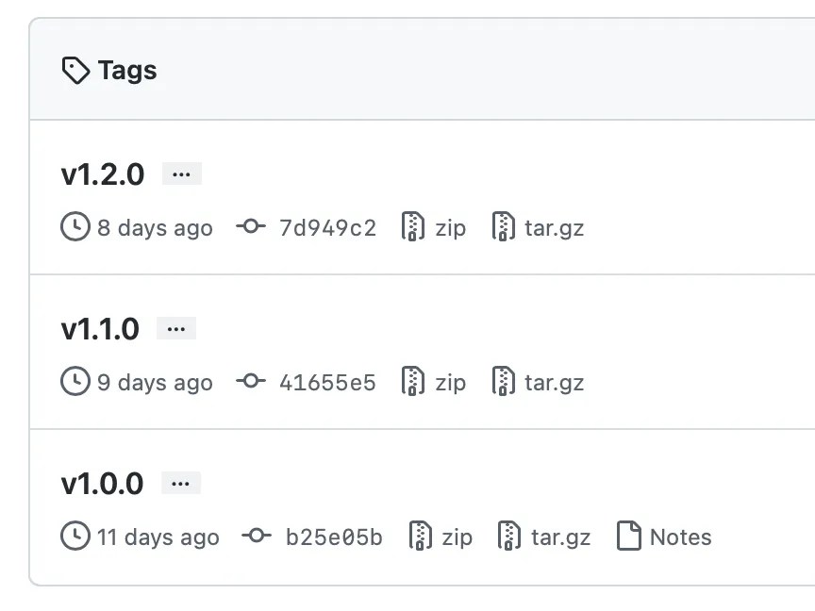Open the v1.0.0 tag page
815x611 pixels.
pyautogui.click(x=102, y=484)
